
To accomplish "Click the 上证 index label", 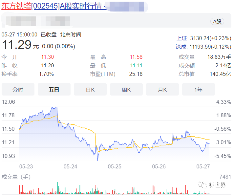I will (182, 38).
